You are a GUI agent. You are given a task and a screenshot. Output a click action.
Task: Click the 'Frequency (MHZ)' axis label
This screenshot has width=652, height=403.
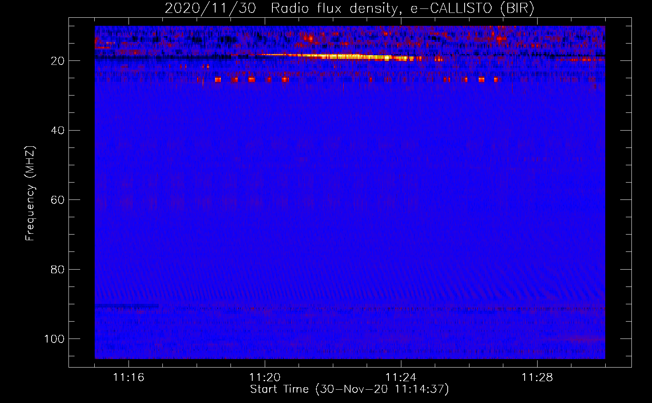tap(30, 193)
